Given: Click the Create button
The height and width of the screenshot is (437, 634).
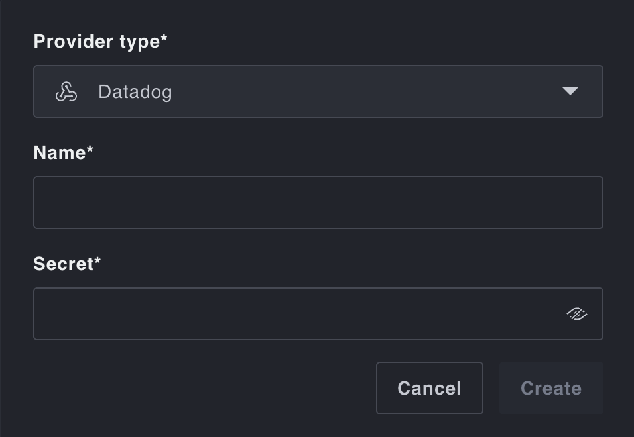Looking at the screenshot, I should (x=551, y=388).
